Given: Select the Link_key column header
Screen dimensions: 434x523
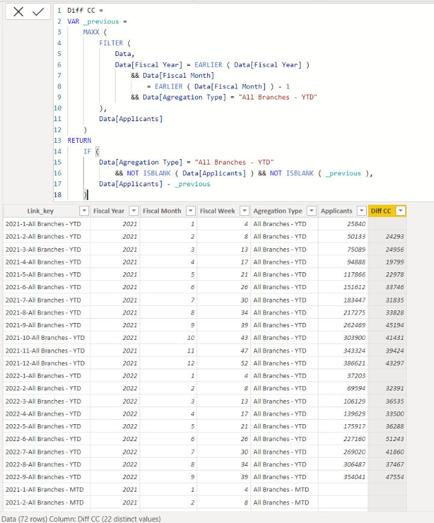Looking at the screenshot, I should [x=40, y=211].
